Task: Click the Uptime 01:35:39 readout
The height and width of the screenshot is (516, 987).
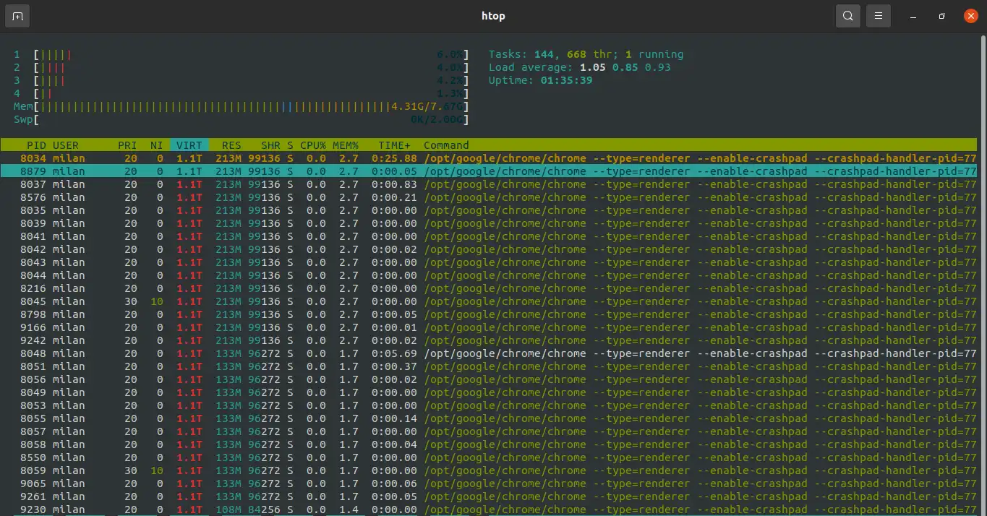Action: click(x=541, y=80)
